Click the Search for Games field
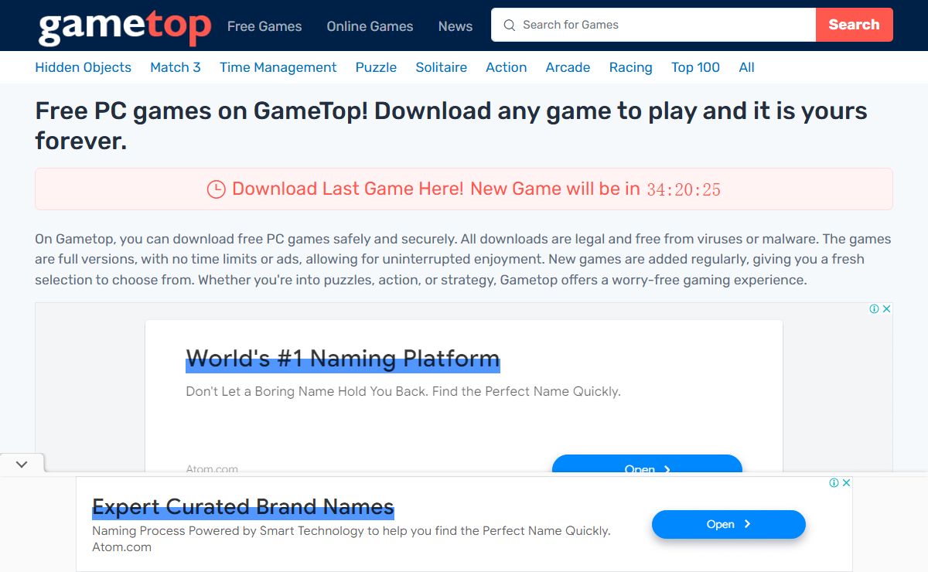This screenshot has height=572, width=928. point(653,25)
